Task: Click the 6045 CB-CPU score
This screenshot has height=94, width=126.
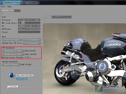Action: point(30,51)
